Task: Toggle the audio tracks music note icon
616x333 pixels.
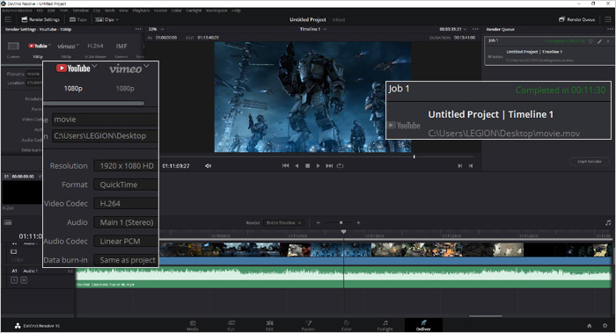Action: pos(608,222)
